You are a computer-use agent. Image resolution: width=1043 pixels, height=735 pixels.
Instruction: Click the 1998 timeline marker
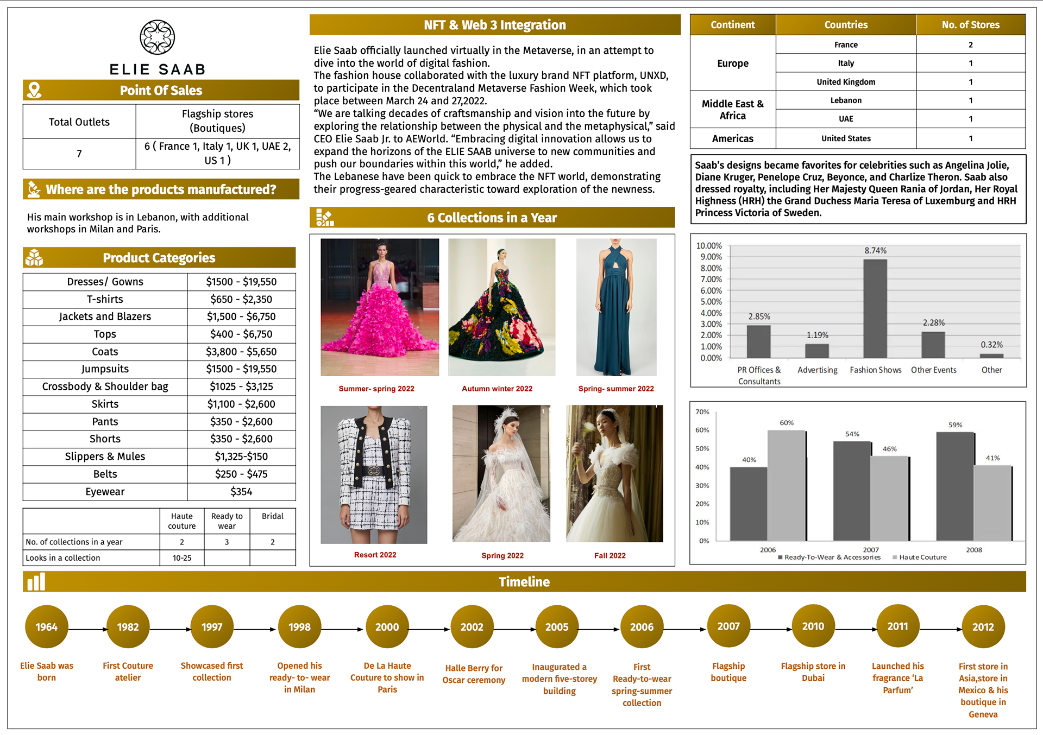point(299,627)
